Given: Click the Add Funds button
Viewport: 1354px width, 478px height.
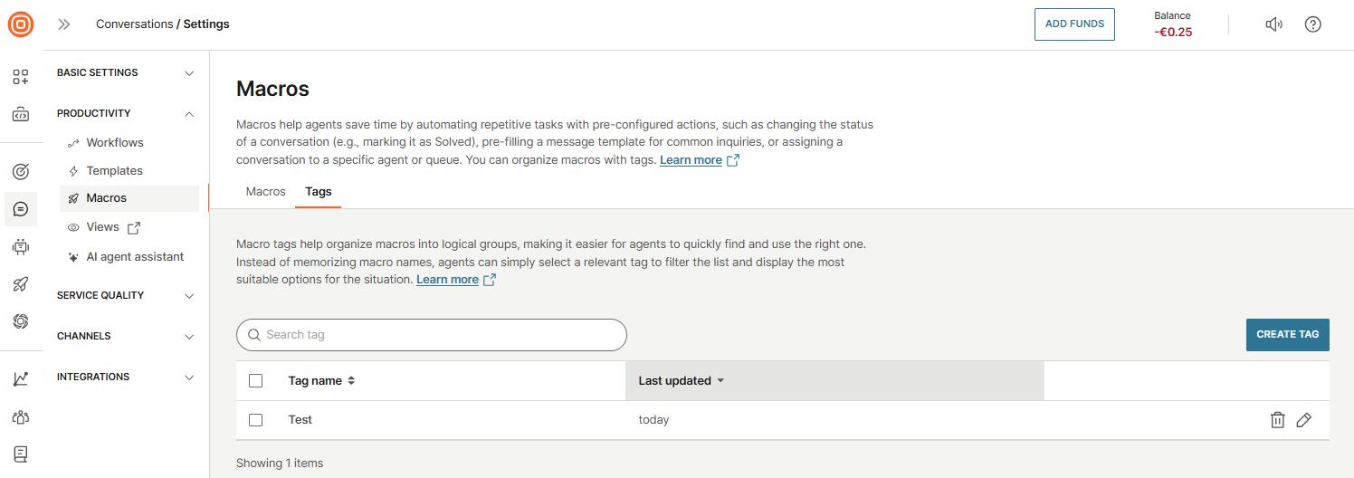Looking at the screenshot, I should click(1074, 24).
